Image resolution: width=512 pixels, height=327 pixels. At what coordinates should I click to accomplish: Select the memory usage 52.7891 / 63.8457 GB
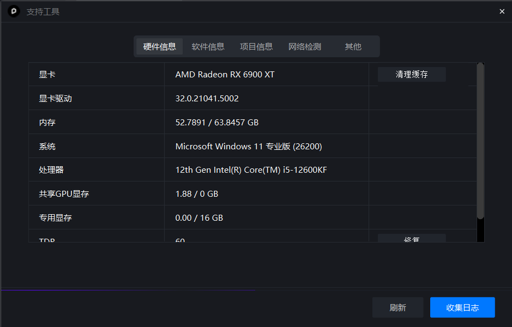click(x=216, y=123)
